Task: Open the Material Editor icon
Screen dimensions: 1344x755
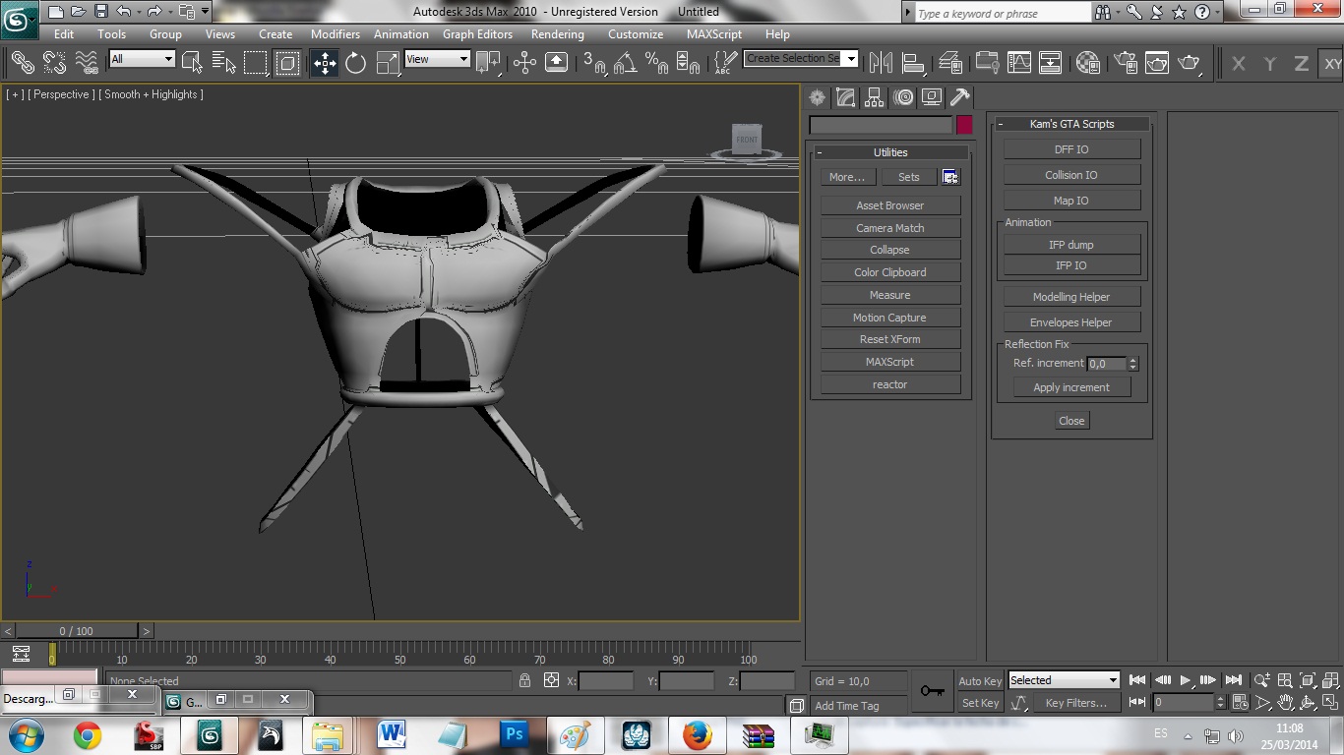Action: [x=1087, y=63]
